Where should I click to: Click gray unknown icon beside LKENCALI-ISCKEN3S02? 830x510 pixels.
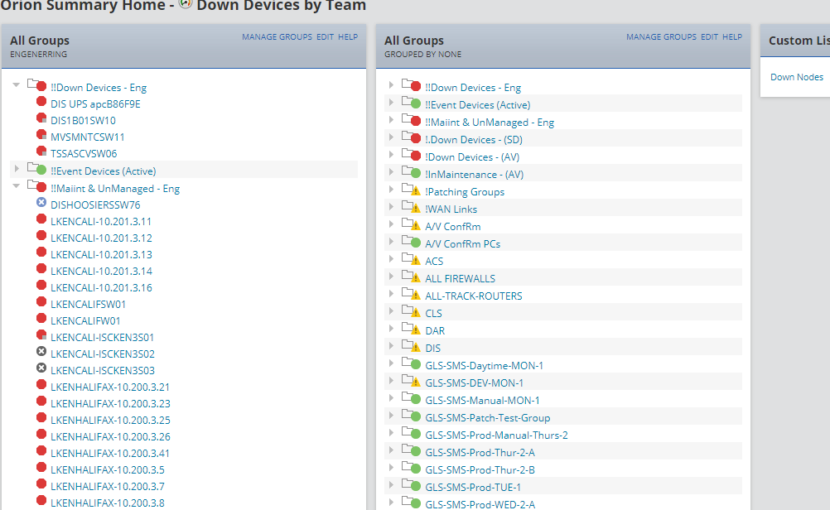pos(41,351)
